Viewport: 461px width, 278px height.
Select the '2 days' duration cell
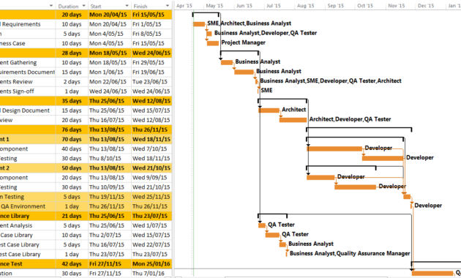[x=72, y=82]
